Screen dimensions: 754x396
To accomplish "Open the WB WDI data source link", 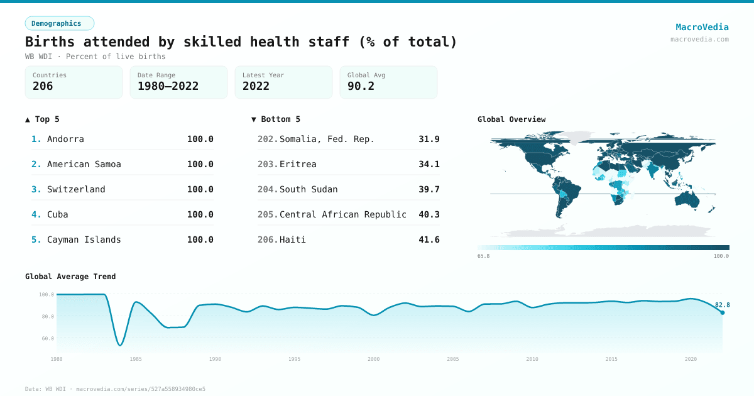I will [55, 388].
